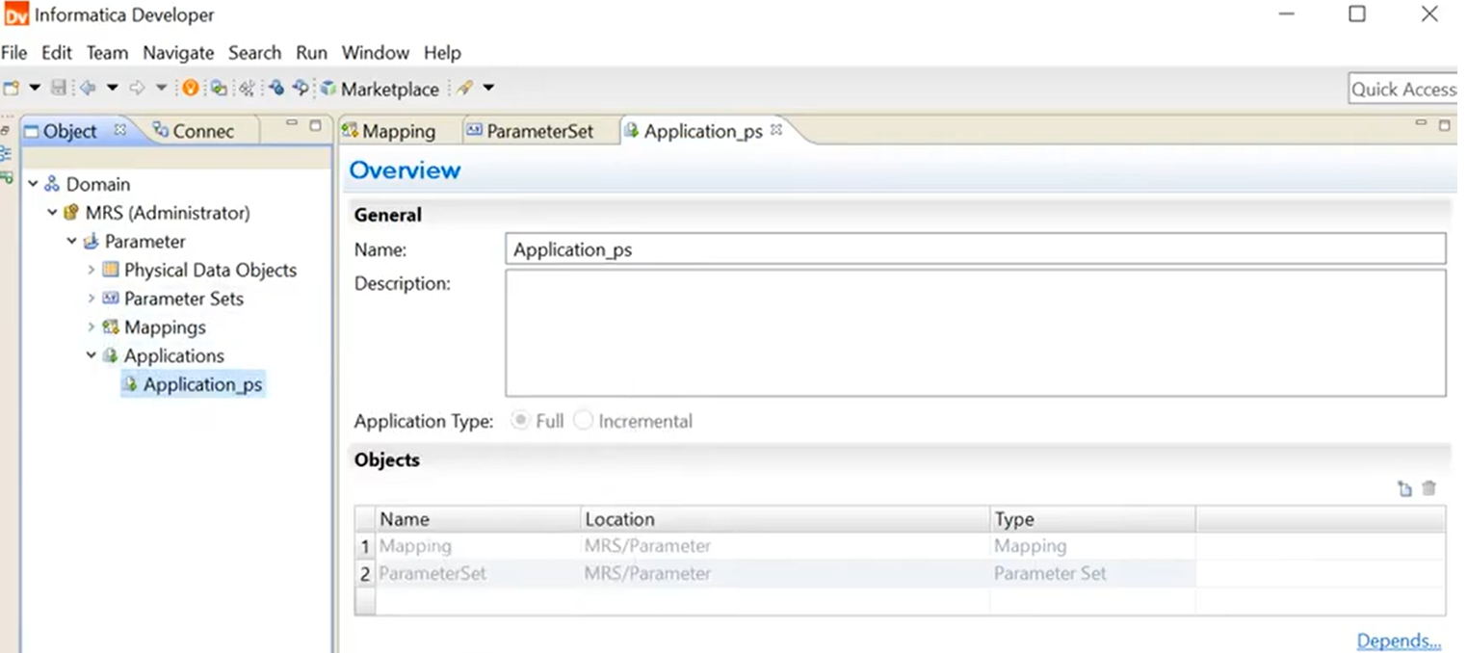Click the Name field containing Application_ps
Image resolution: width=1467 pixels, height=653 pixels.
975,248
